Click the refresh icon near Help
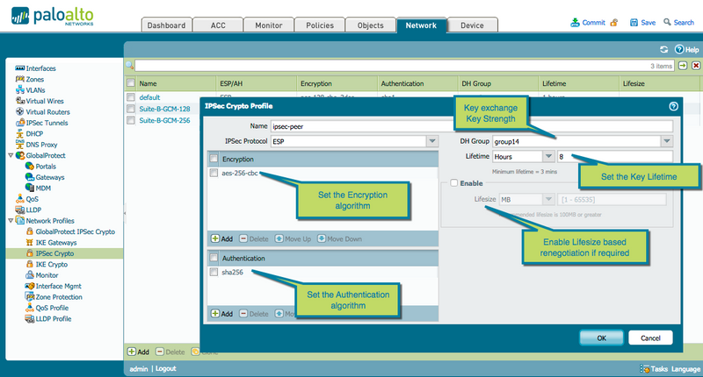The width and height of the screenshot is (703, 377). coord(664,49)
